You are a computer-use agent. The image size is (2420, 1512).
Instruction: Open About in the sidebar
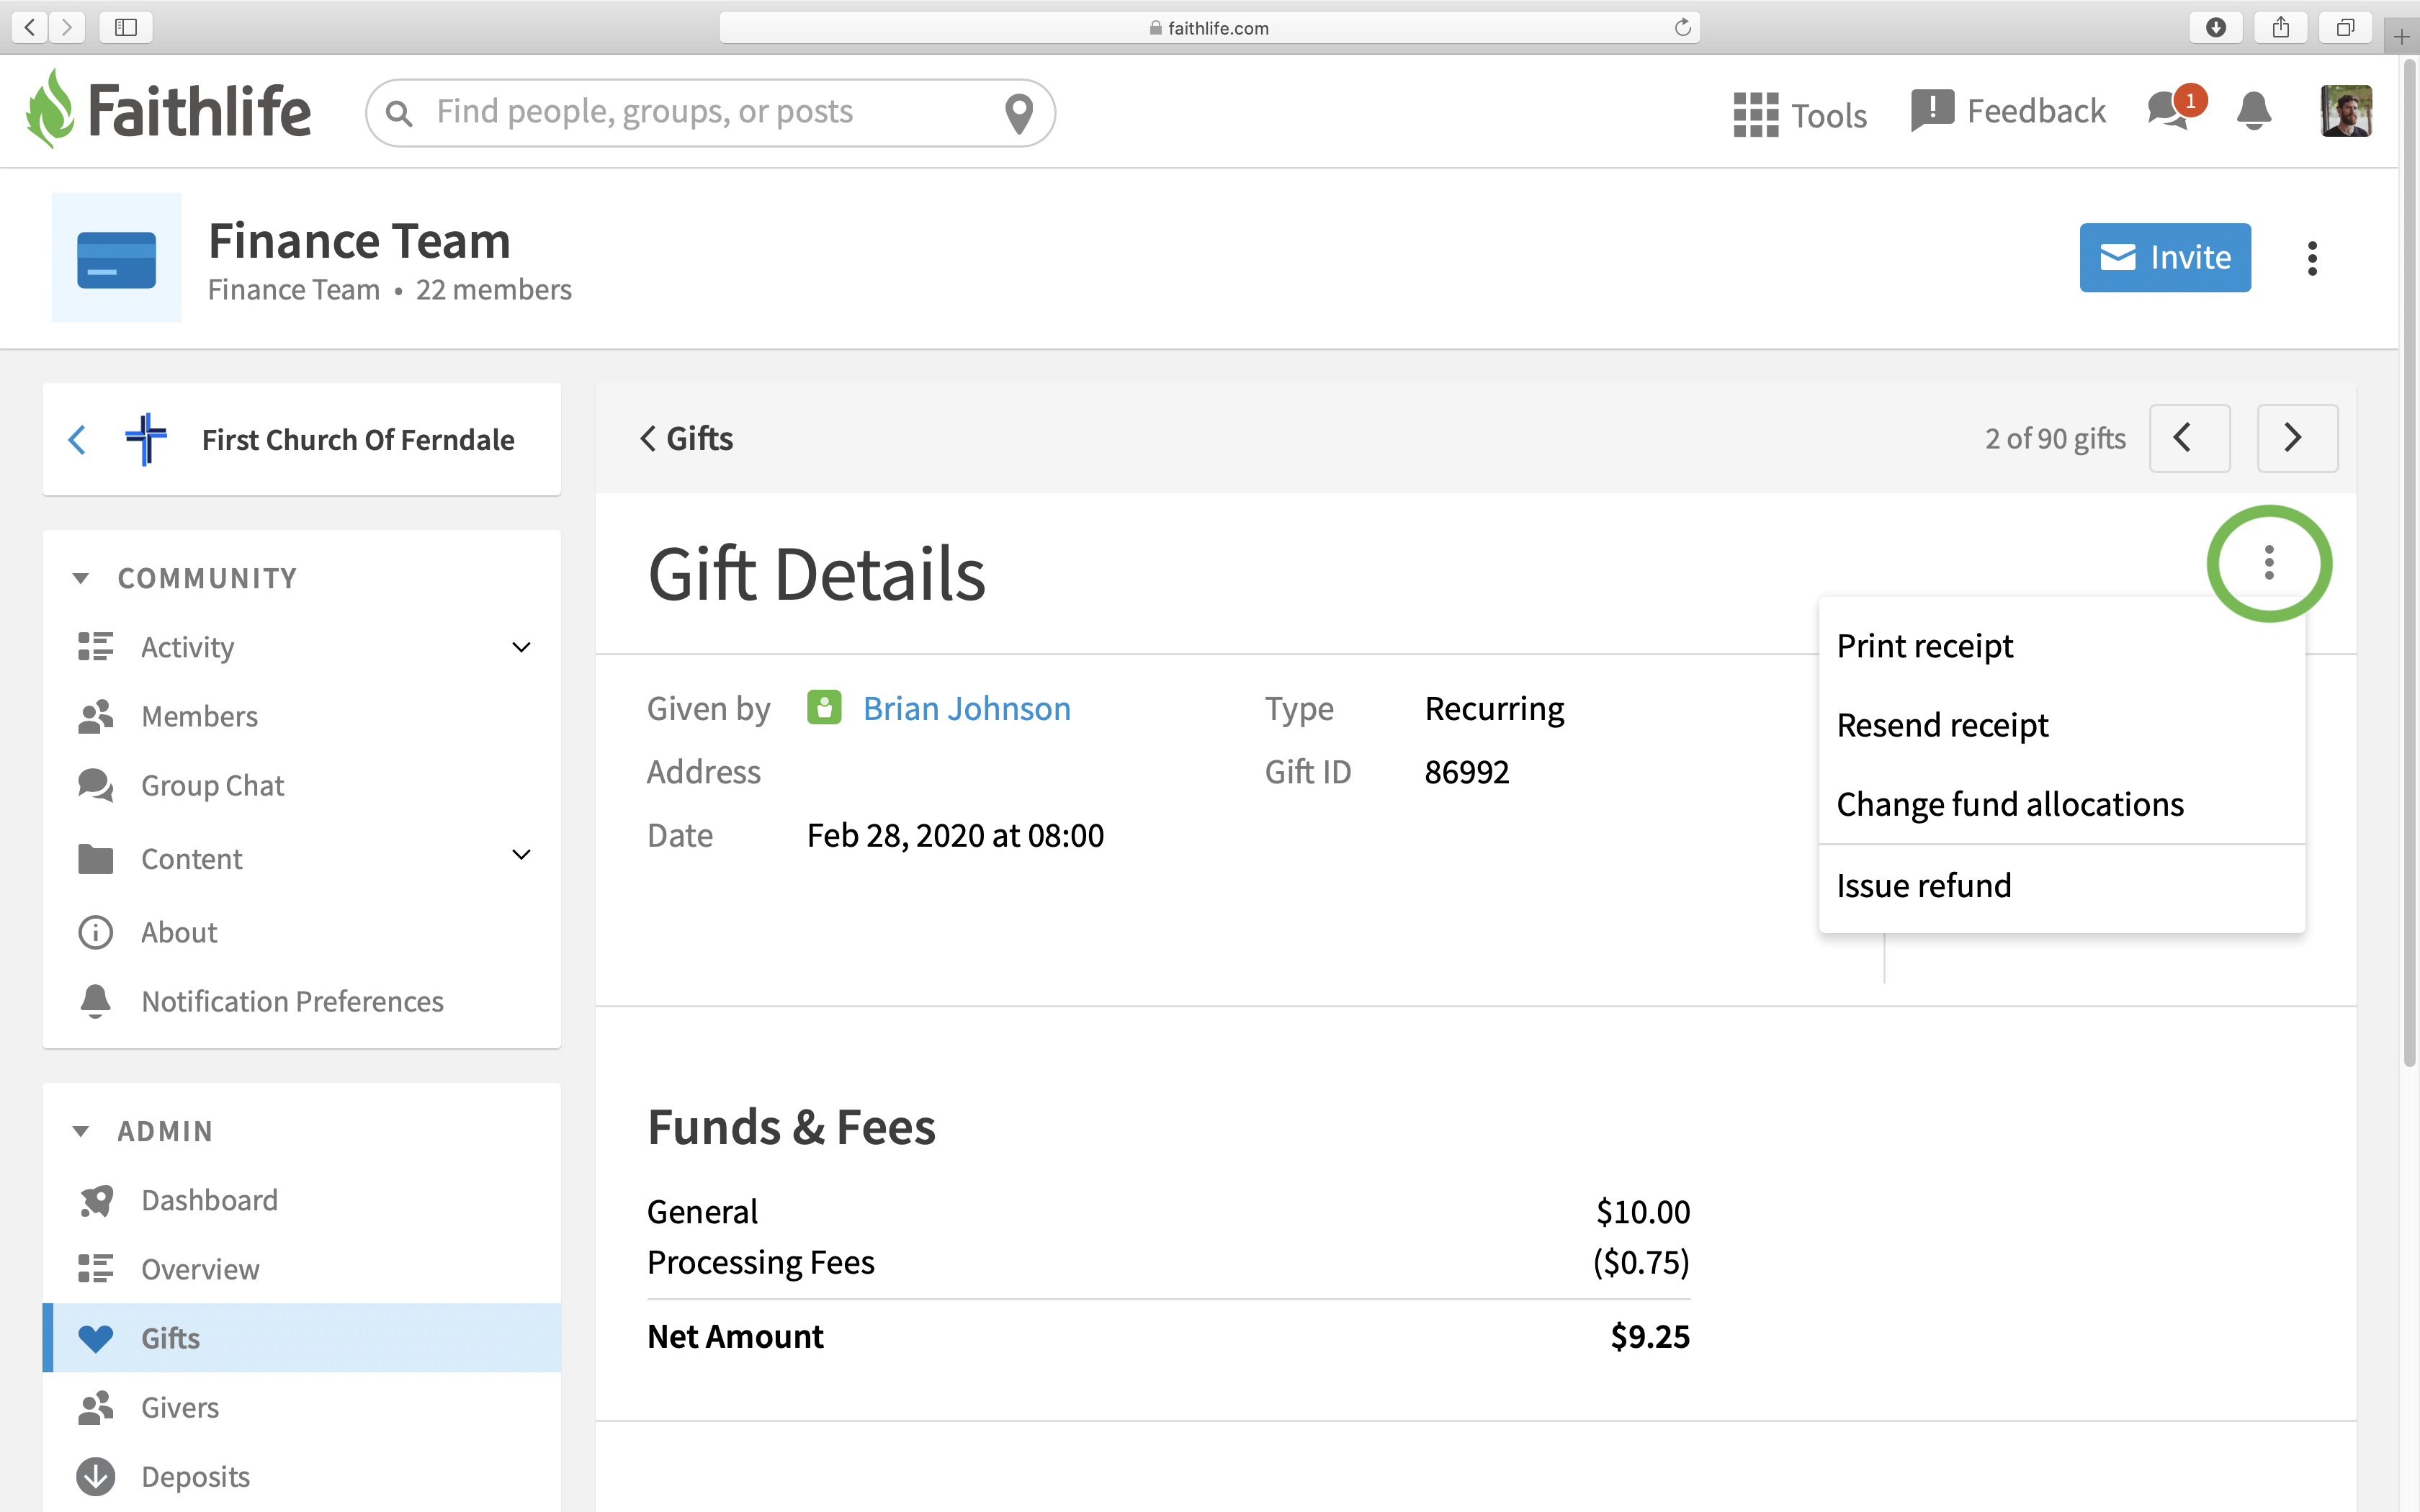tap(179, 932)
